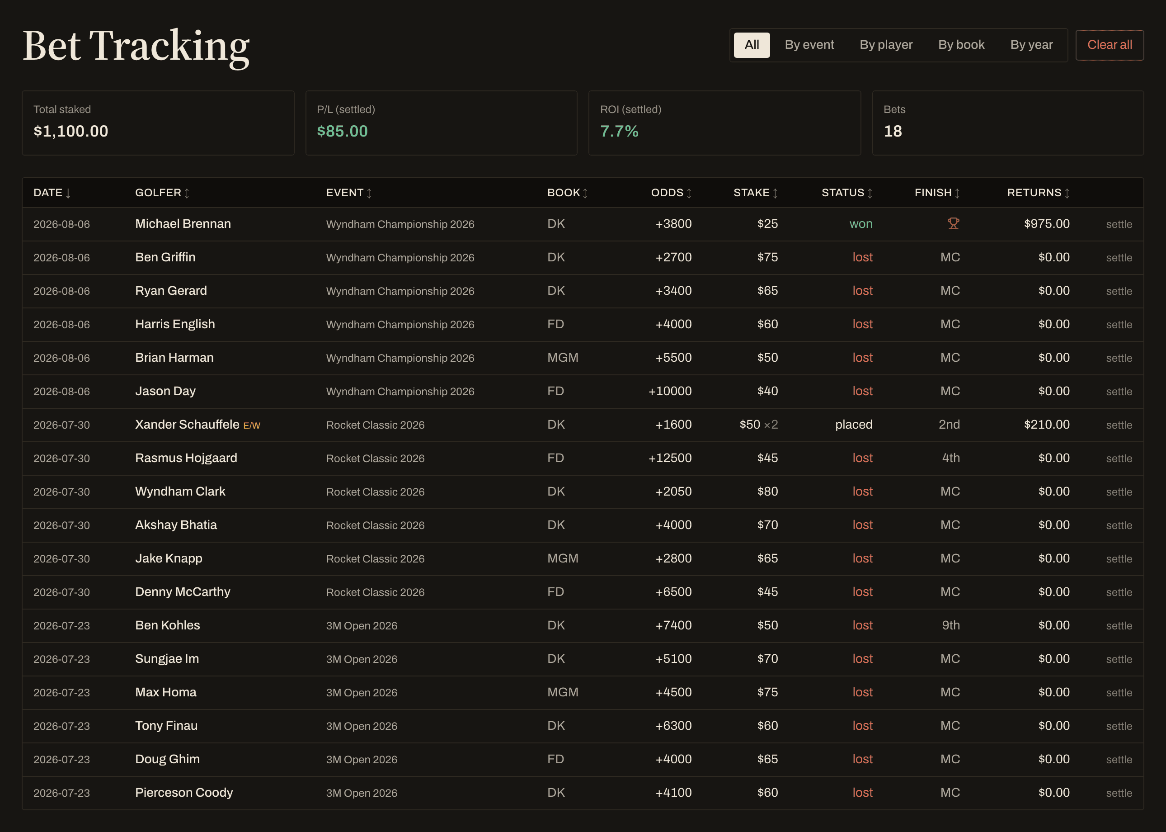Click golfer name Michael Brennan
The image size is (1166, 832).
[x=183, y=224]
